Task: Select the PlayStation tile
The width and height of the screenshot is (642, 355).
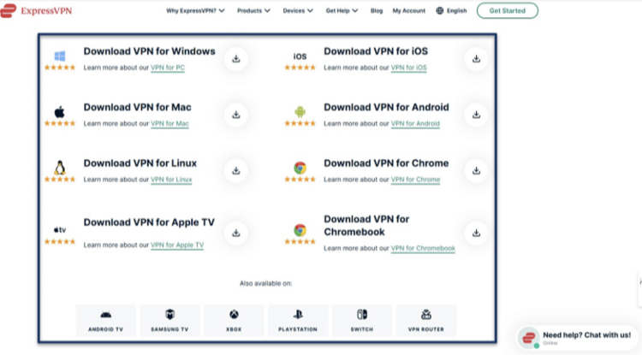Action: pos(298,320)
